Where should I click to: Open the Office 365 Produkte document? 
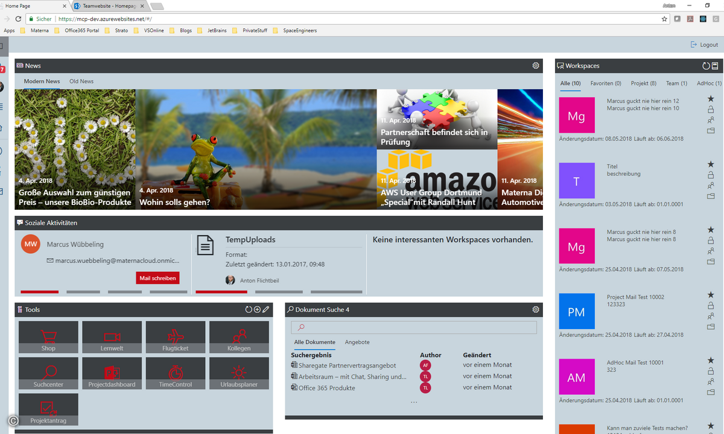coord(327,388)
